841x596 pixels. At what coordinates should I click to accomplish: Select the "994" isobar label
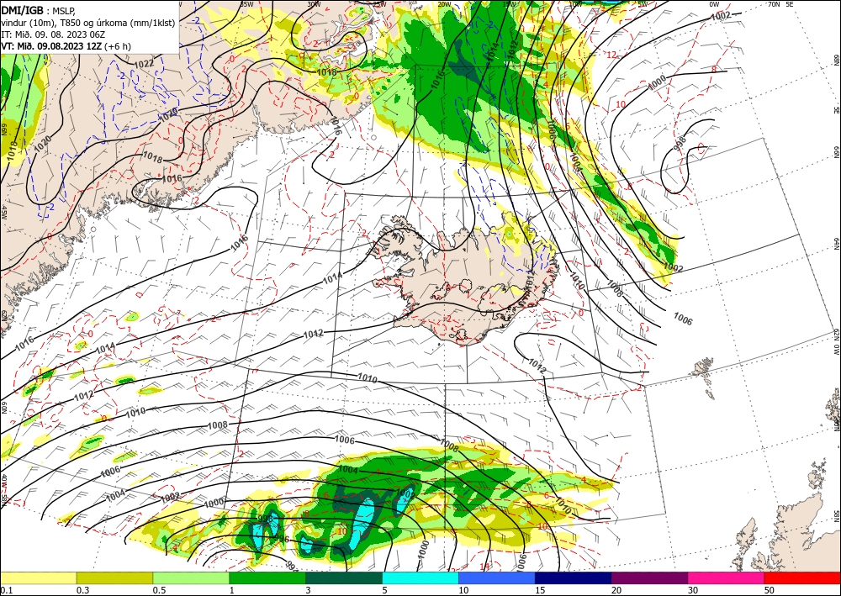(290, 565)
